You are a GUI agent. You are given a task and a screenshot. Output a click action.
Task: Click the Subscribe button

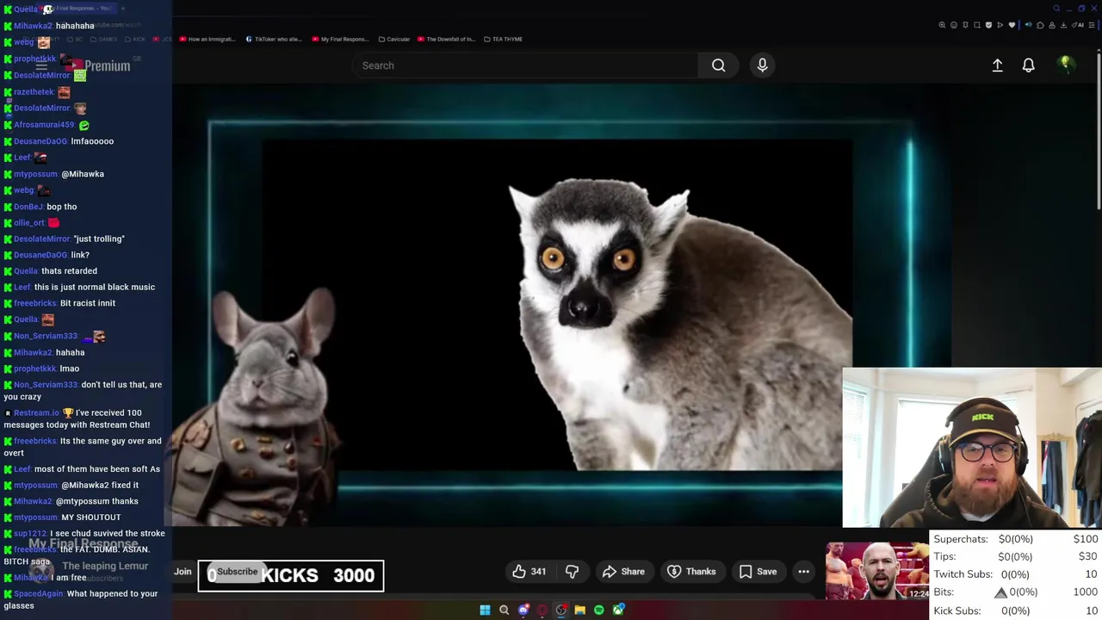237,572
